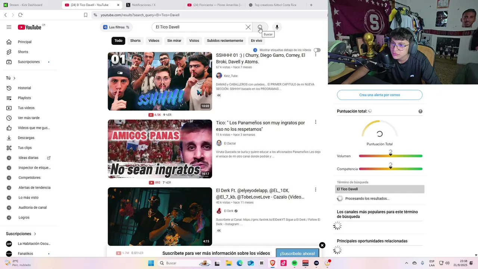
Task: Click the Competencia score slider
Action: (391, 169)
